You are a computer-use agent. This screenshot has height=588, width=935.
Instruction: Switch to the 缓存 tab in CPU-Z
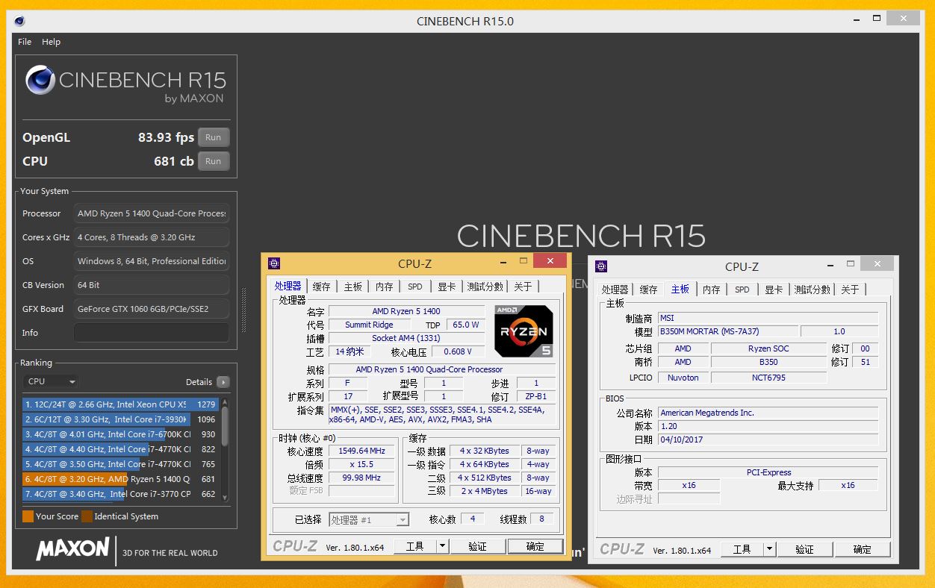coord(321,286)
